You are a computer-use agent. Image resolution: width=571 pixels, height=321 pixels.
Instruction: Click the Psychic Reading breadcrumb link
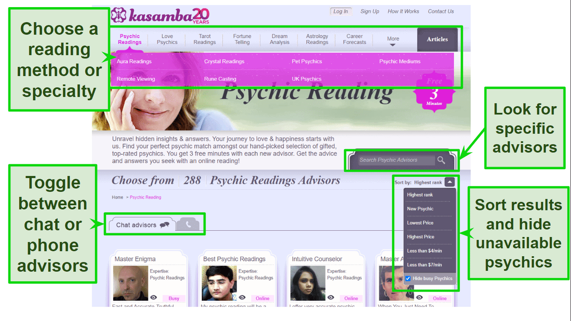145,197
